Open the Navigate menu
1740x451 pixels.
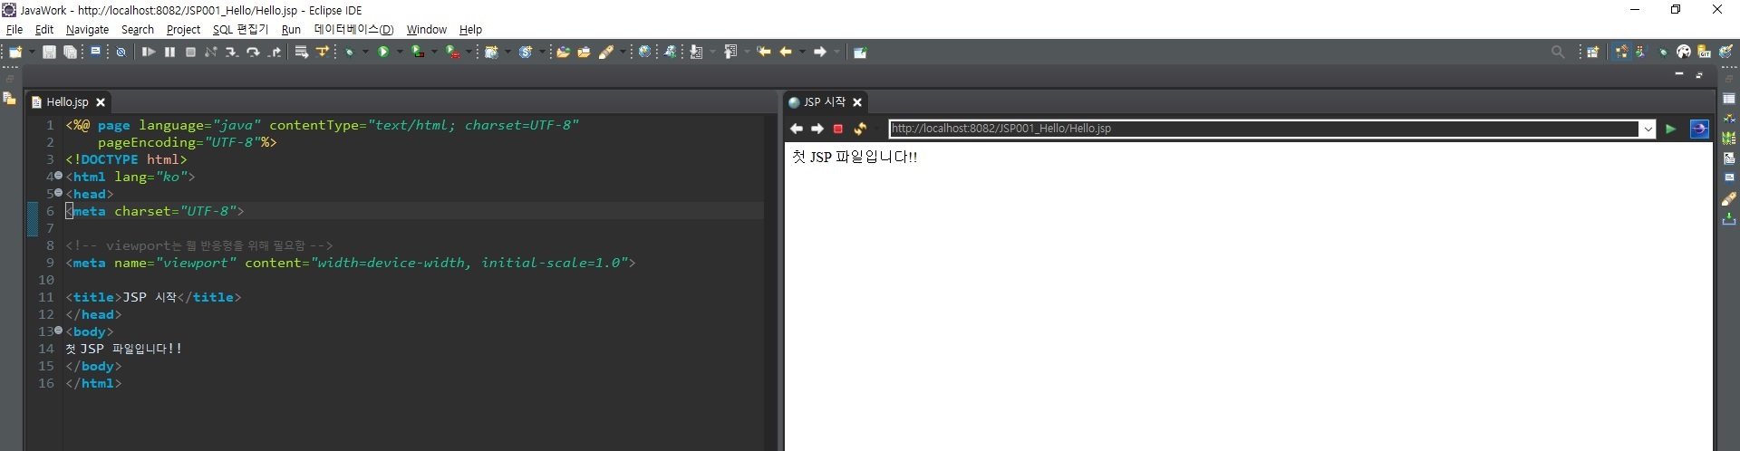click(x=87, y=30)
